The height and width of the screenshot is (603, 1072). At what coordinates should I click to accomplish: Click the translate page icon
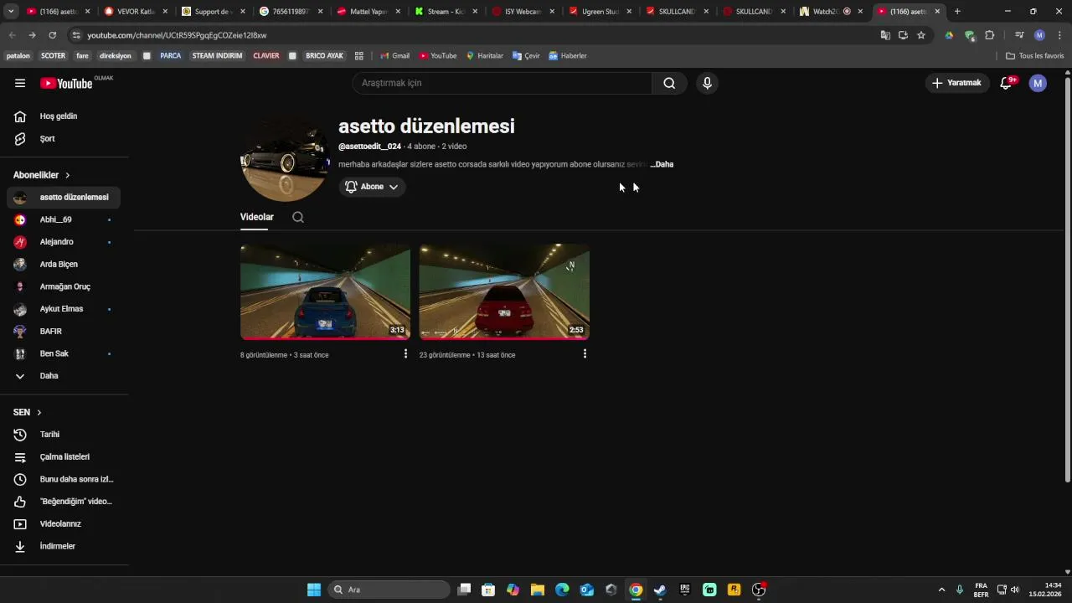pos(885,35)
